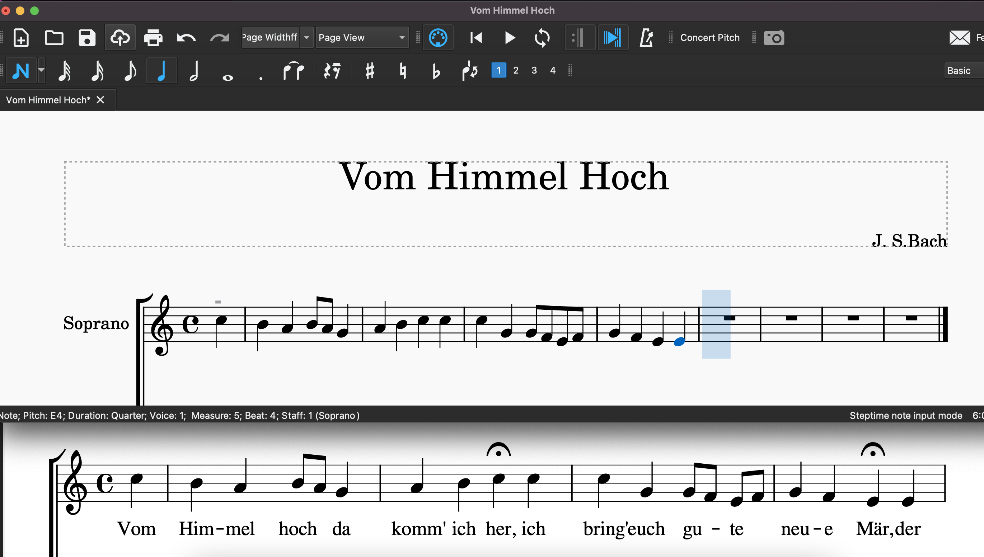
Task: Toggle note input mode N button
Action: pos(21,71)
